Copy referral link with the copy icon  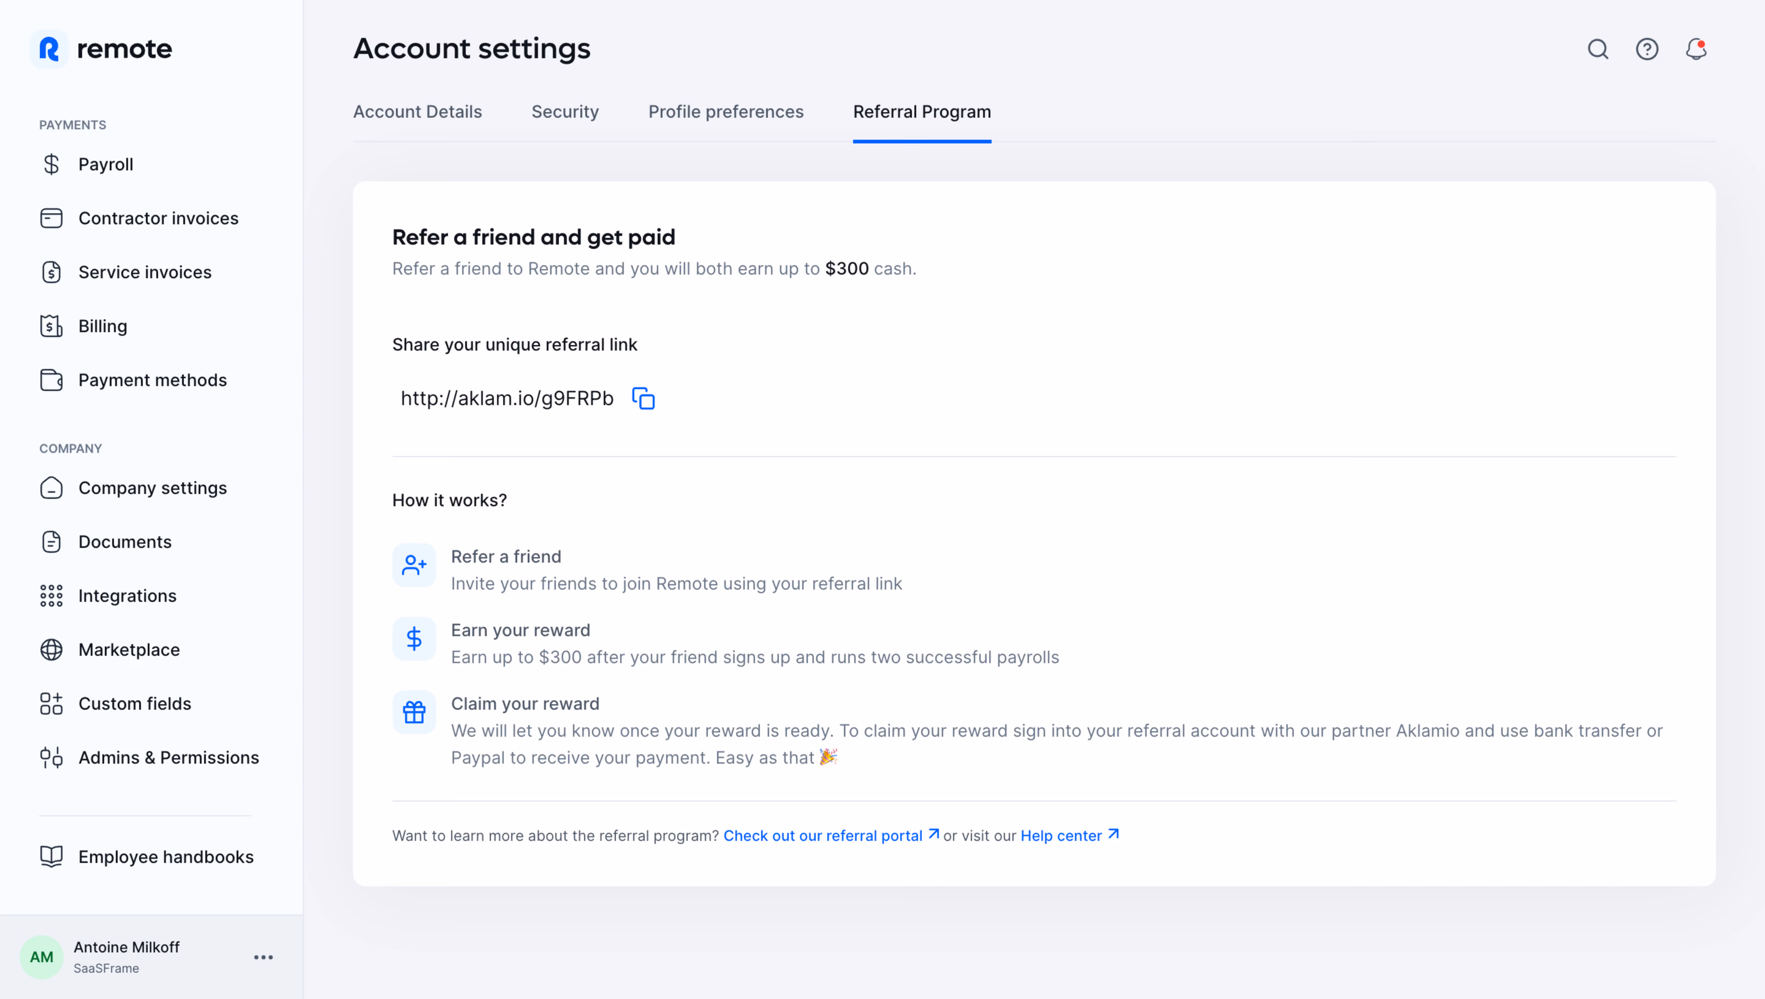(x=643, y=398)
